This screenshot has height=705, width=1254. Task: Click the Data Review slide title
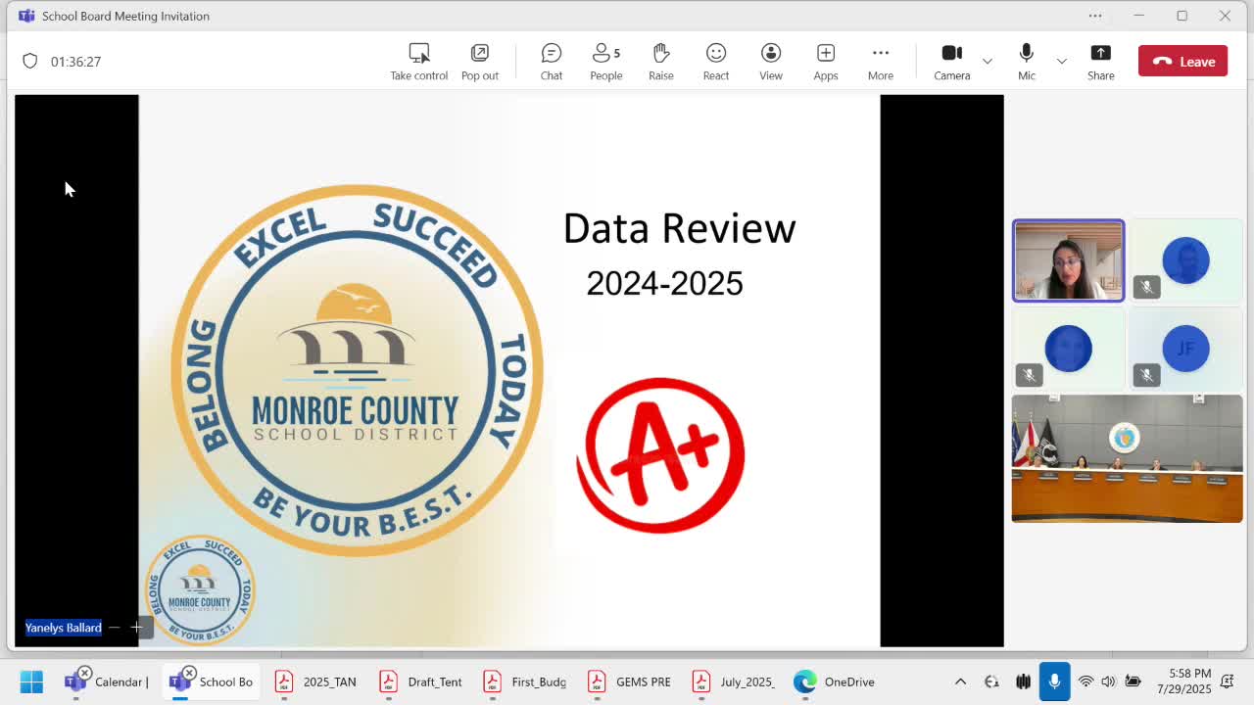coord(679,228)
